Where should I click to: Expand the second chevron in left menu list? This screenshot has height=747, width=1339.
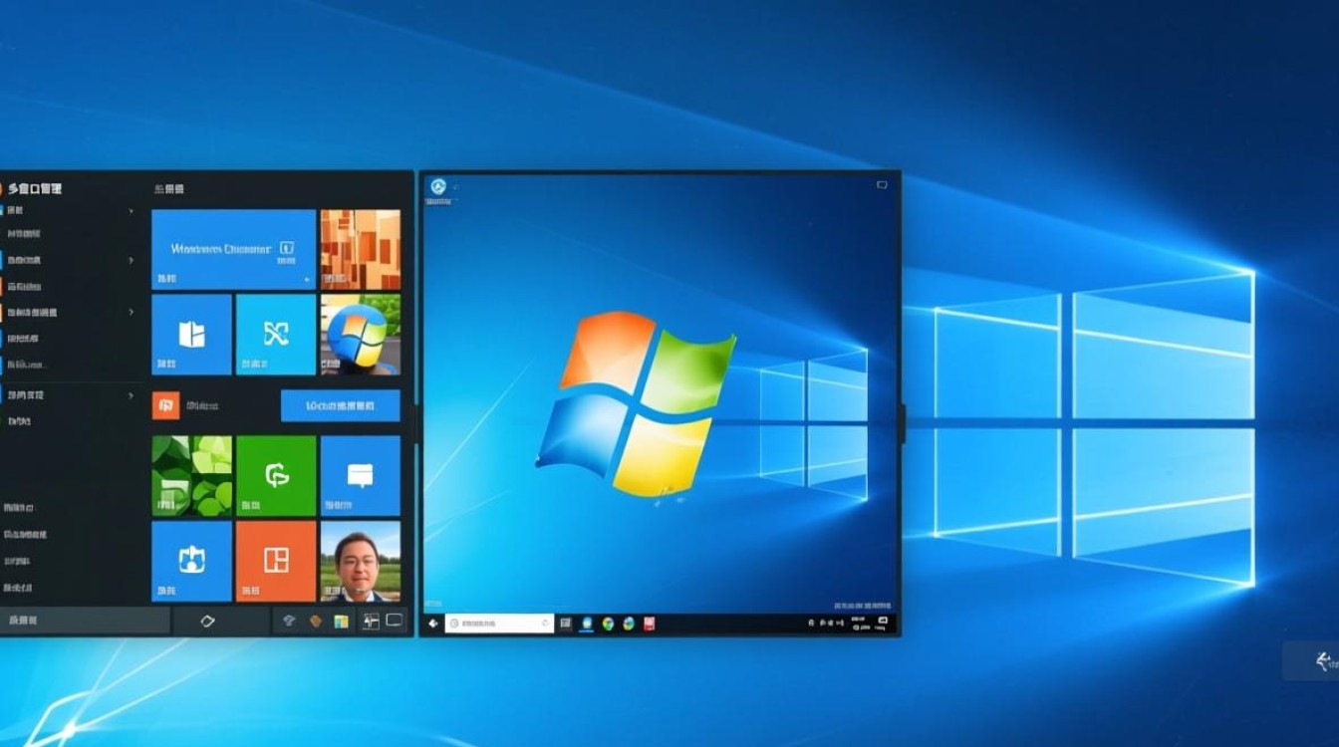tap(132, 261)
